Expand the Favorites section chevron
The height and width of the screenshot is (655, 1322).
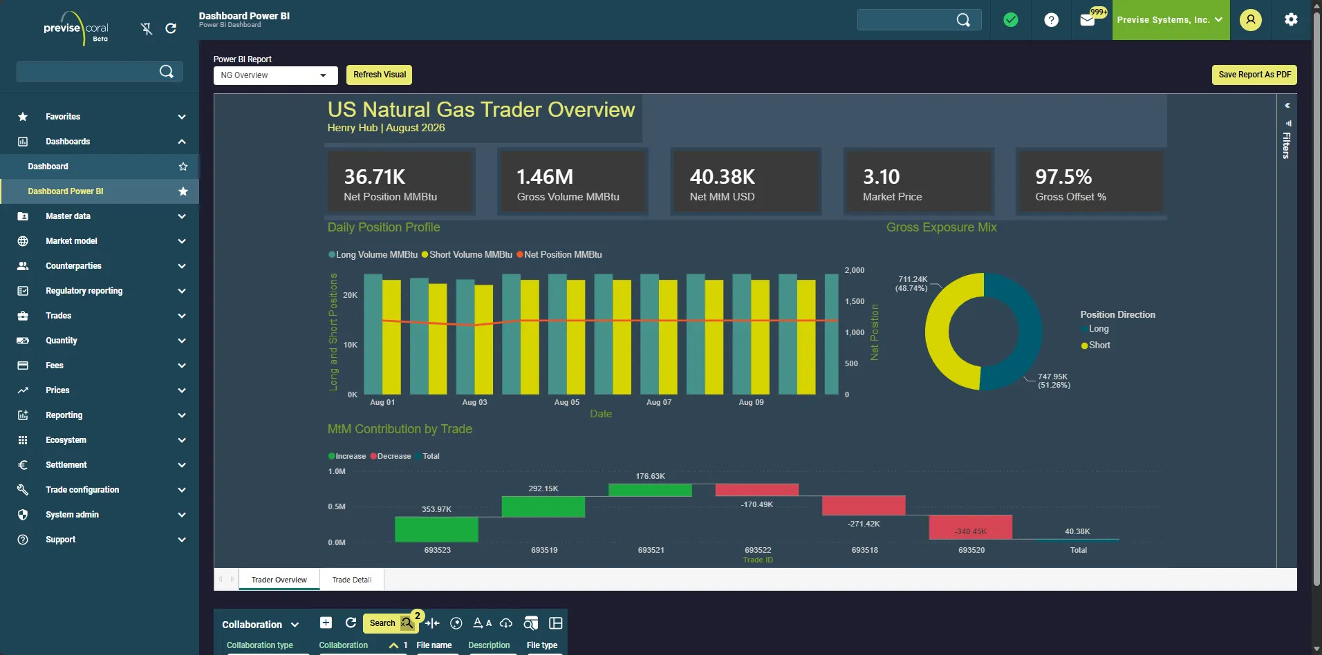point(182,117)
